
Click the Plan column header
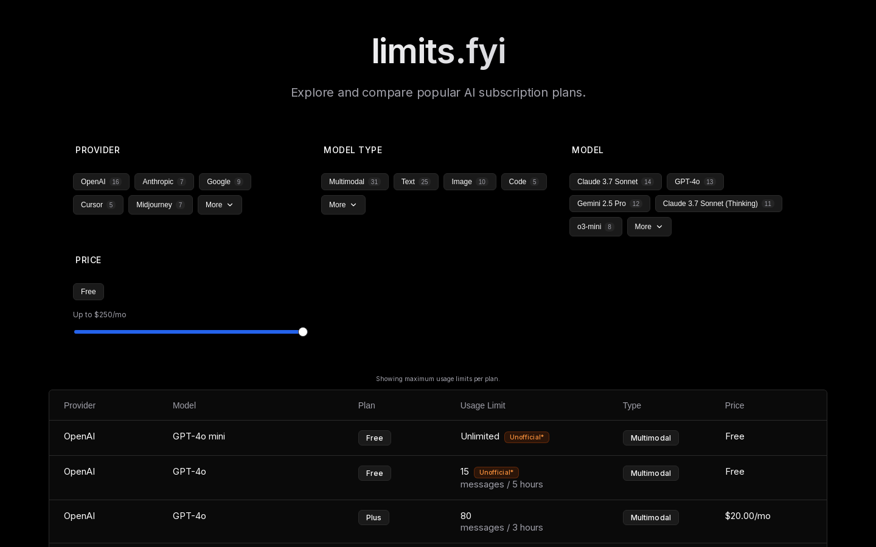[x=367, y=405]
